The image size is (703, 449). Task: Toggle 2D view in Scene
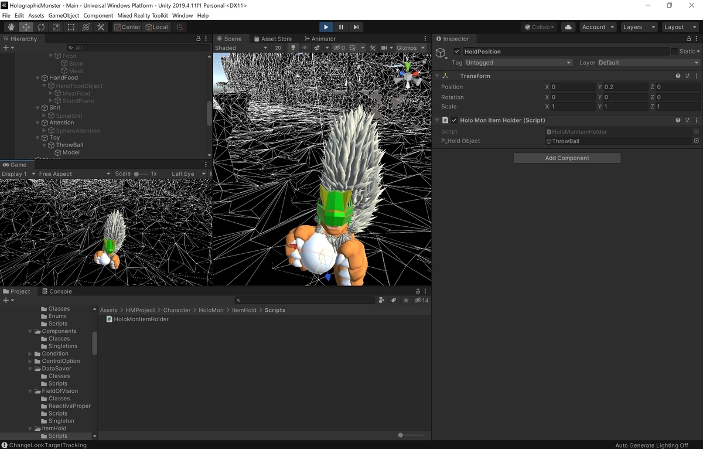pos(278,48)
